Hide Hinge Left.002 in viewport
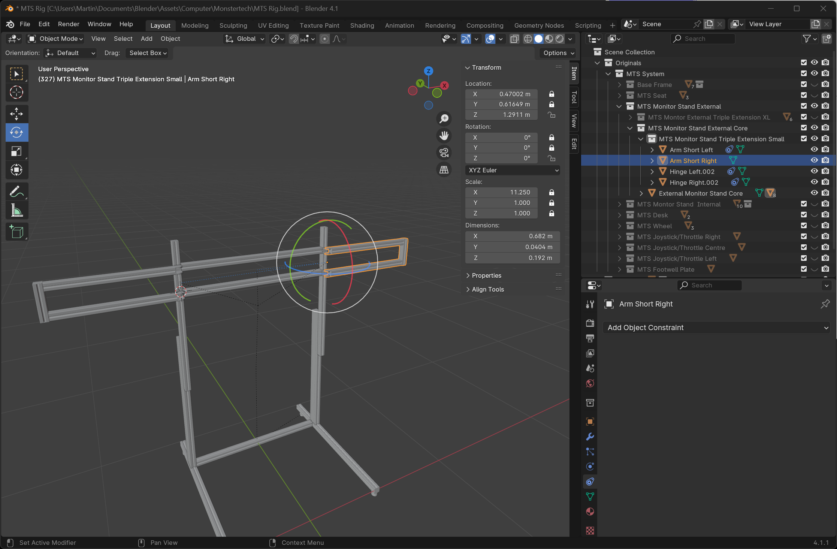837x549 pixels. (x=815, y=171)
